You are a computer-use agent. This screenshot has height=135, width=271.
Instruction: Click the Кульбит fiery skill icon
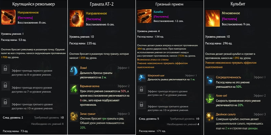(x=213, y=18)
